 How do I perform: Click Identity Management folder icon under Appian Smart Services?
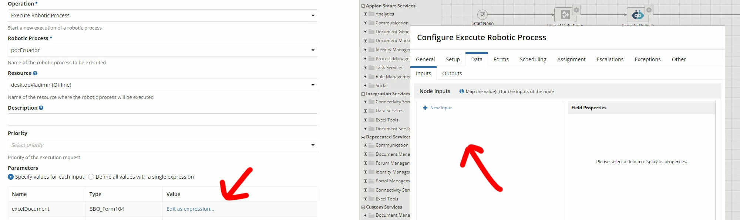click(x=371, y=49)
